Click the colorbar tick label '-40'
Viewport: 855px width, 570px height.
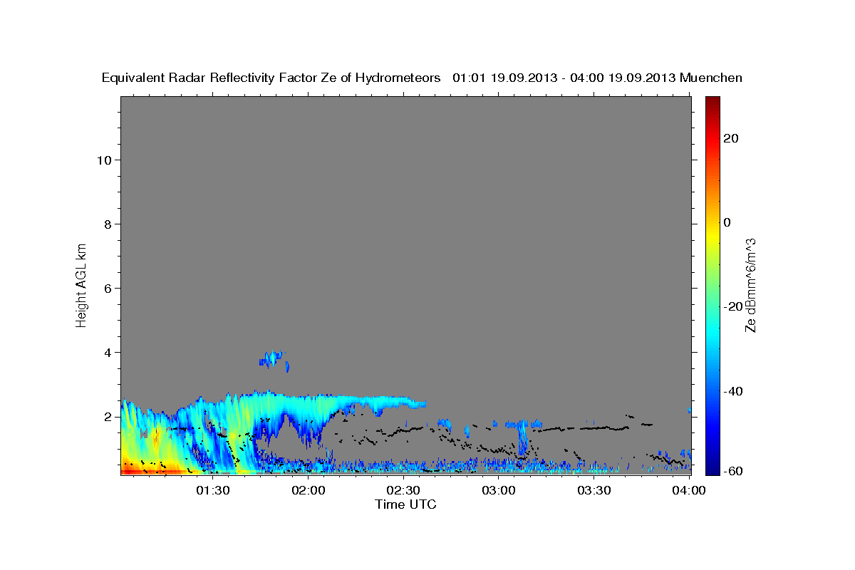[x=732, y=391]
